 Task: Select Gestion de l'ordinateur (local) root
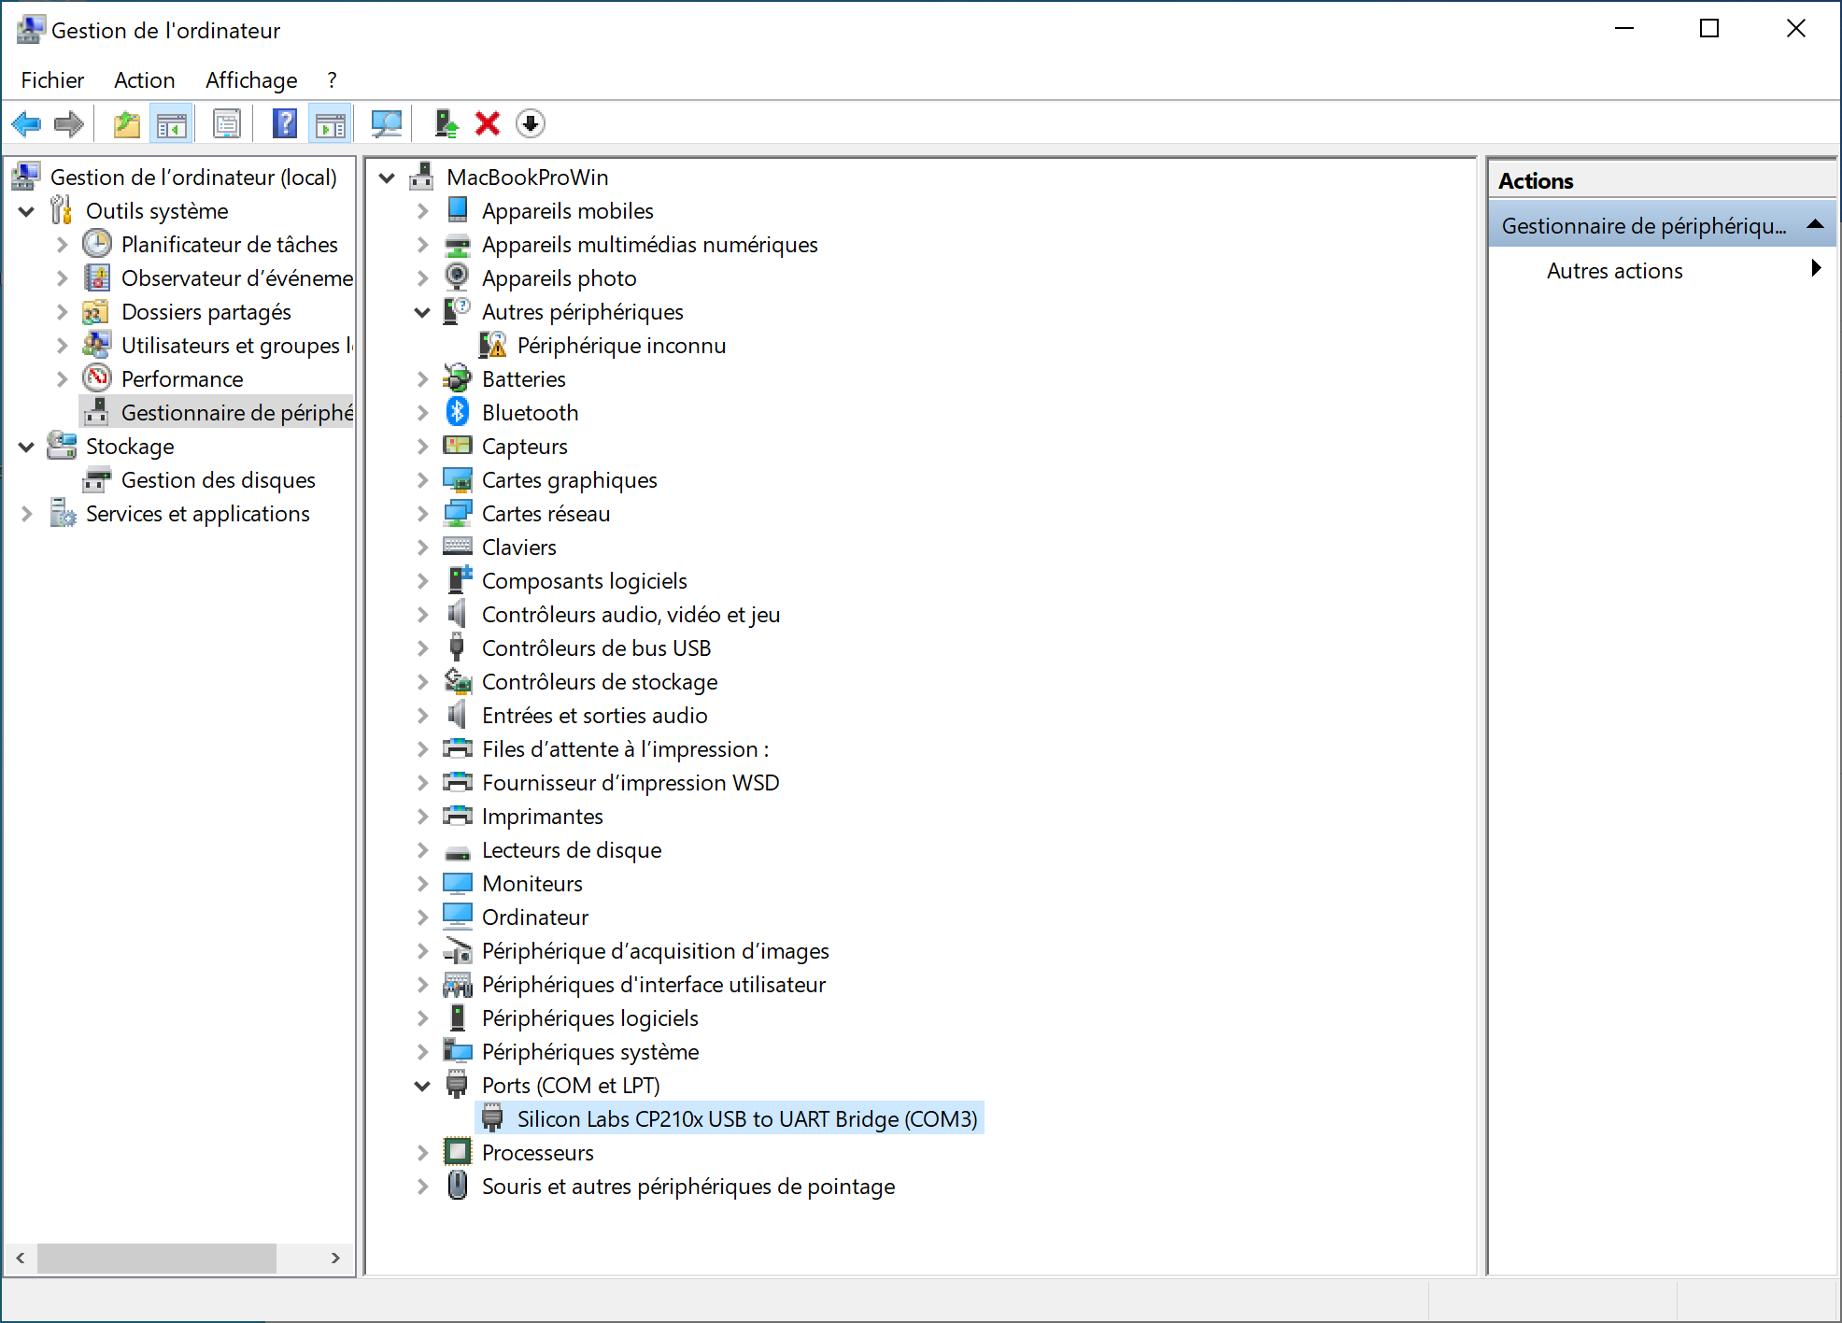pos(193,177)
